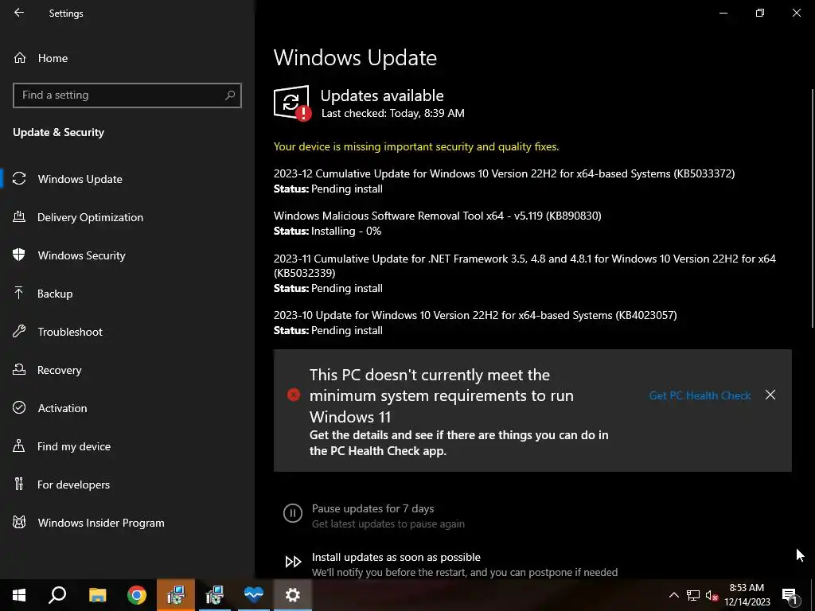Click the missing security fixes warning text
Viewport: 815px width, 611px height.
pyautogui.click(x=416, y=146)
